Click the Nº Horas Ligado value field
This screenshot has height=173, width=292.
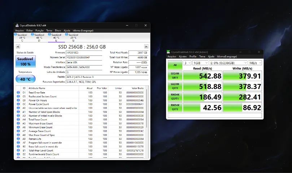(x=138, y=72)
